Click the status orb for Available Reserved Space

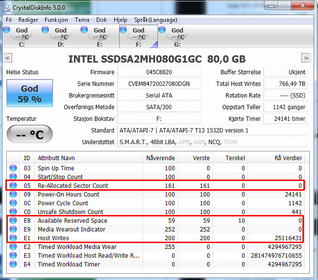click(x=13, y=220)
